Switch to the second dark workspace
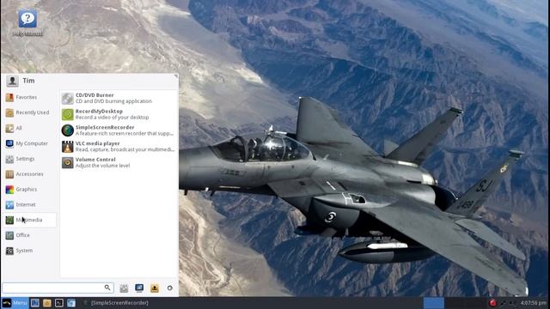550x309 pixels. [x=455, y=303]
